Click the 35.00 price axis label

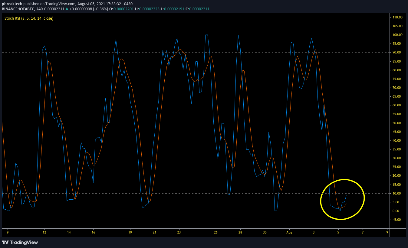(397, 149)
